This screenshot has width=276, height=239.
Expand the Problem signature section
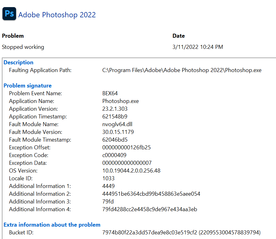pyautogui.click(x=28, y=86)
